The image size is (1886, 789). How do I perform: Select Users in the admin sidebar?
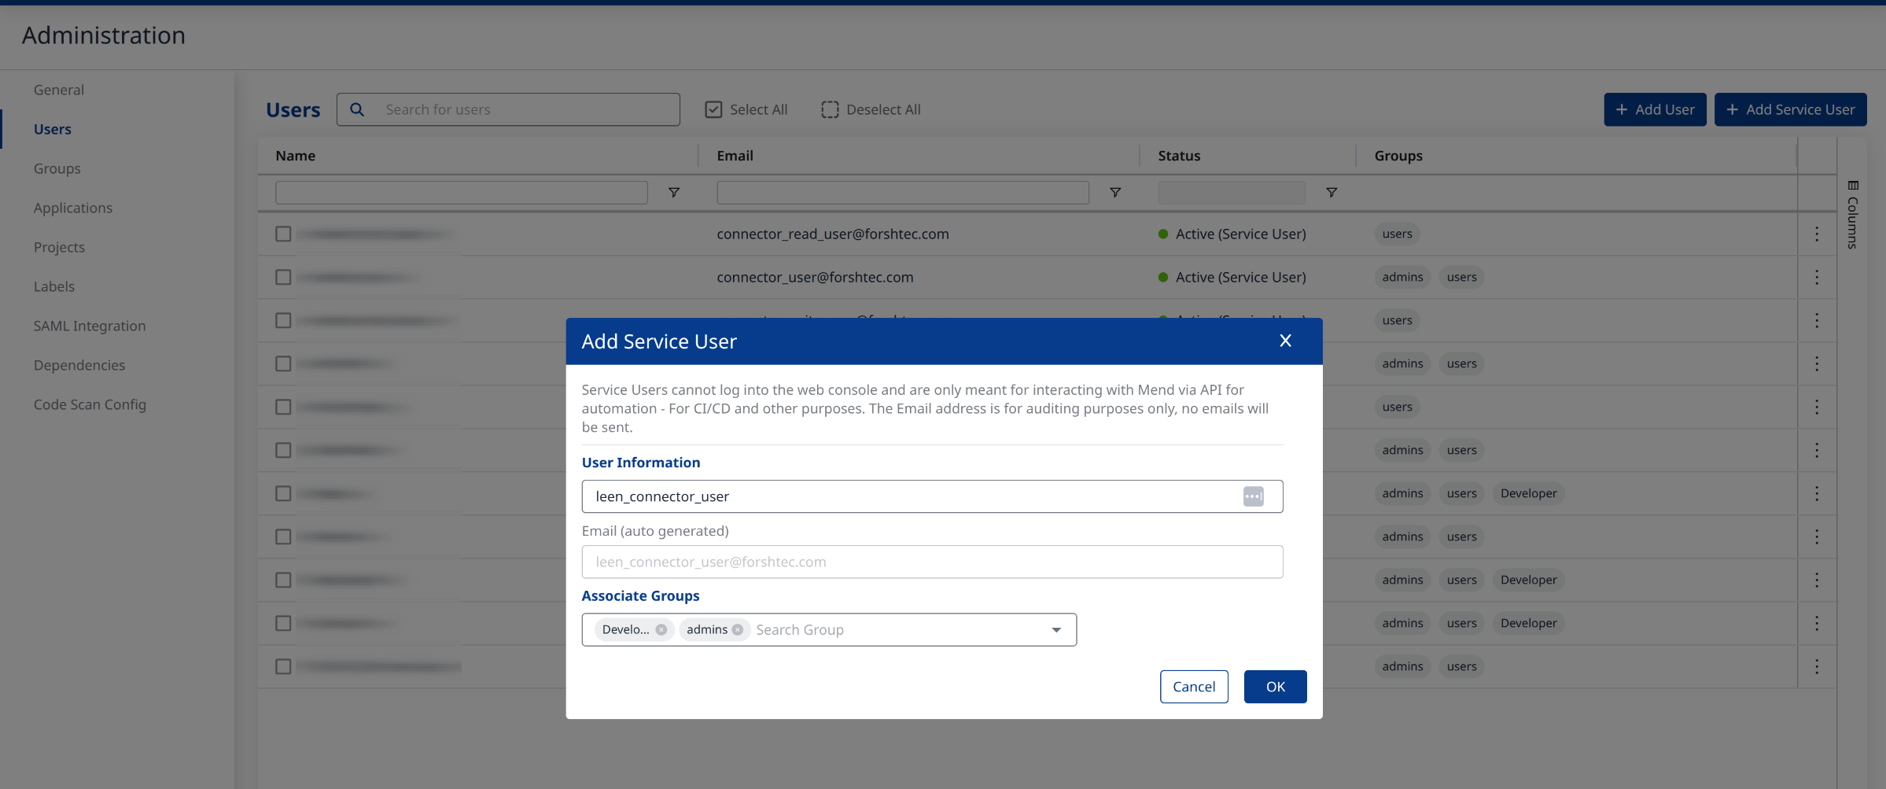coord(53,129)
